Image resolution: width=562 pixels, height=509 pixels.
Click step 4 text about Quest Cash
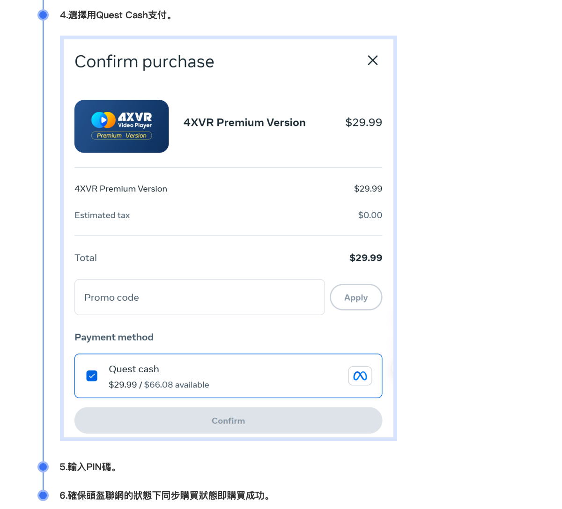(x=117, y=15)
